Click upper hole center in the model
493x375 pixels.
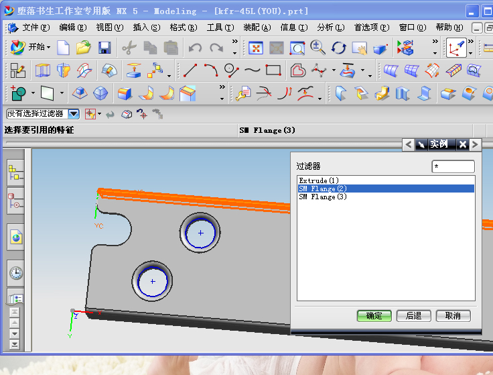(200, 233)
